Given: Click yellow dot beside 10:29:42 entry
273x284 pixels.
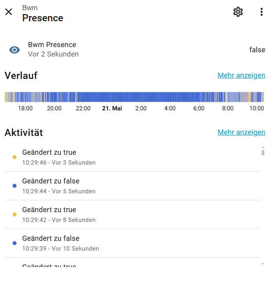Looking at the screenshot, I should click(15, 214).
